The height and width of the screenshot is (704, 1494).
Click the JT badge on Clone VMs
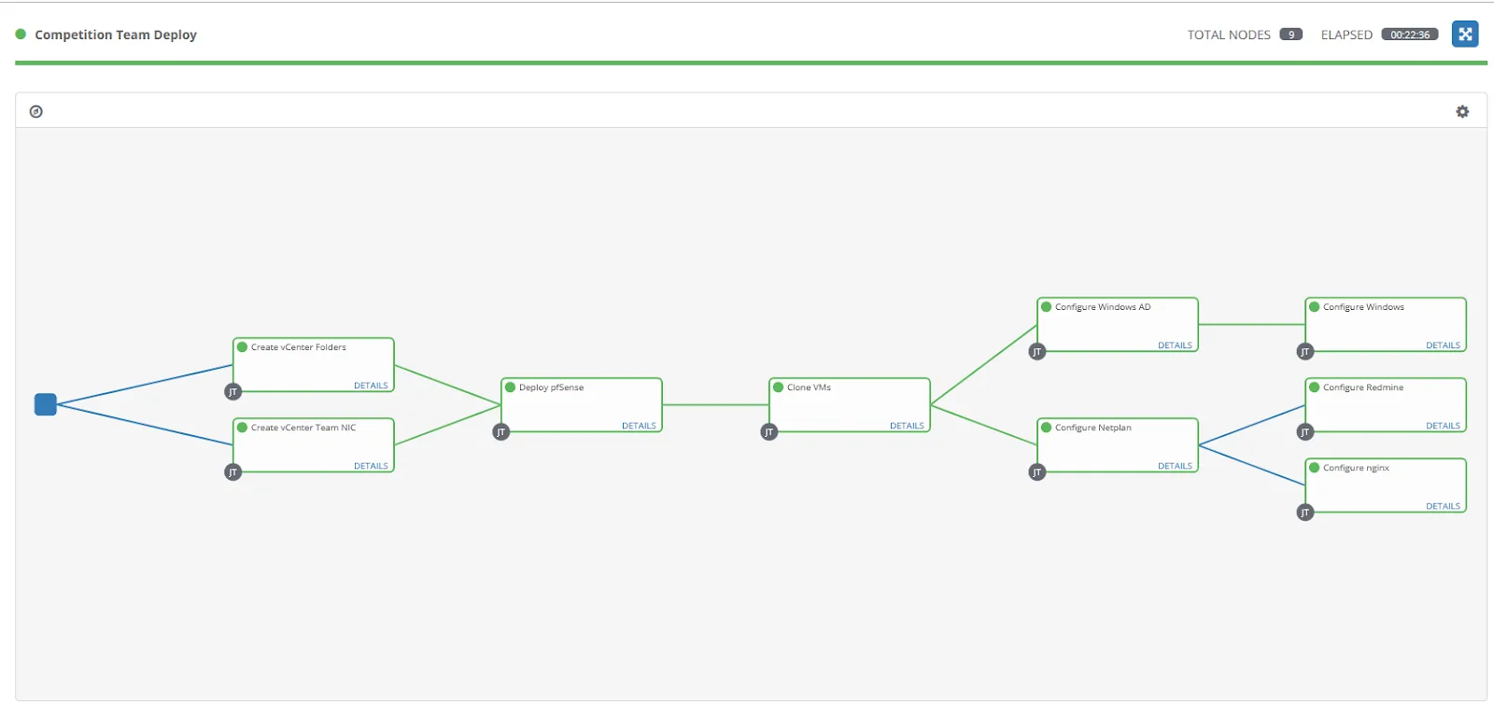768,431
